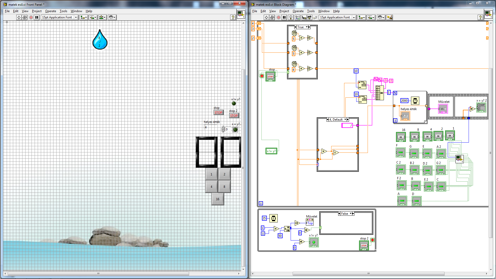Viewport: 496px width, 279px height.
Task: Click the Clean Up Diagram broom icon
Action: tap(390, 17)
